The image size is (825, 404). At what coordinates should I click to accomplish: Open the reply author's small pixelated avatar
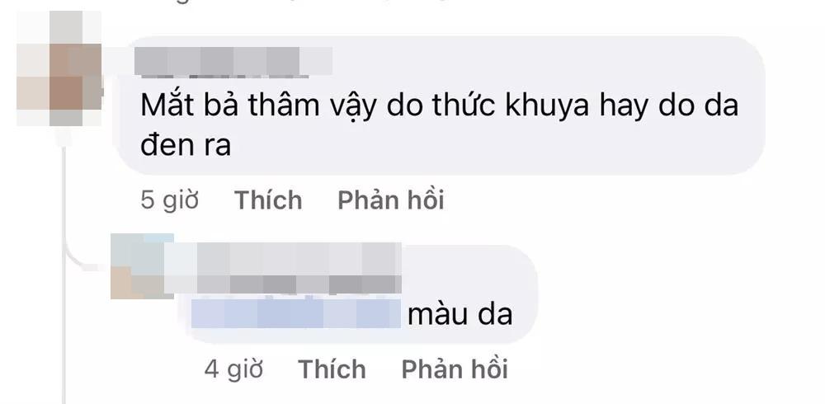[142, 266]
